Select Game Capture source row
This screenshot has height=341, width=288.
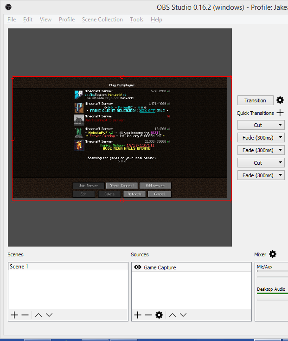[191, 267]
